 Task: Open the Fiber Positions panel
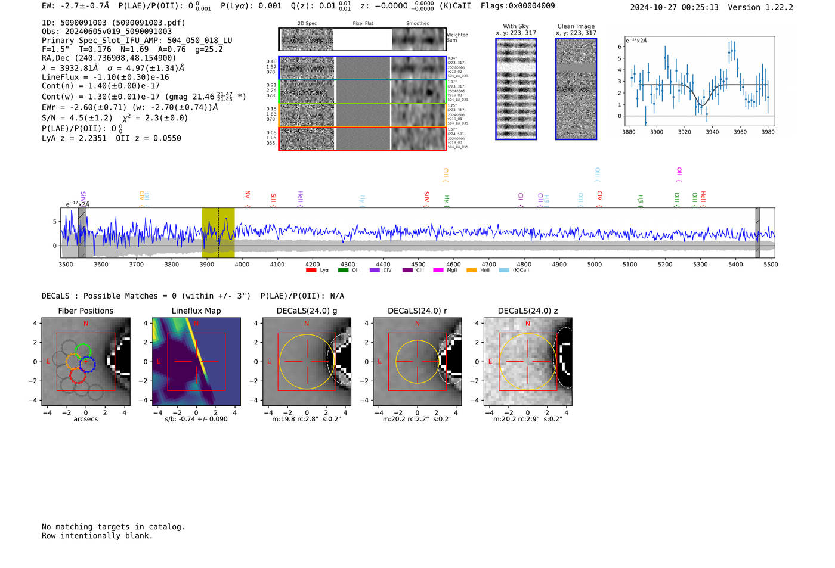(x=86, y=361)
